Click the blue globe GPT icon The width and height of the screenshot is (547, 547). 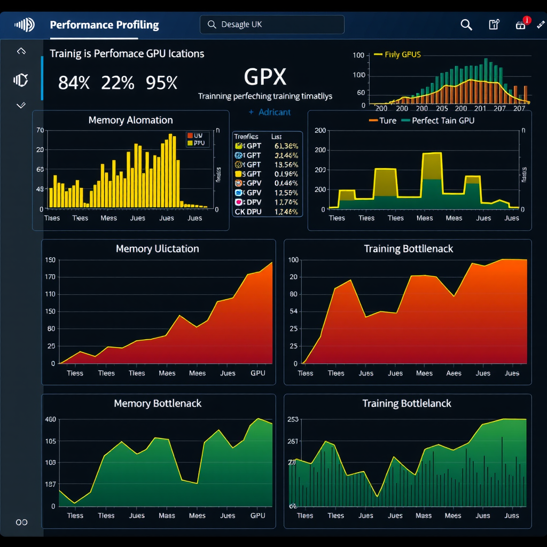(238, 155)
